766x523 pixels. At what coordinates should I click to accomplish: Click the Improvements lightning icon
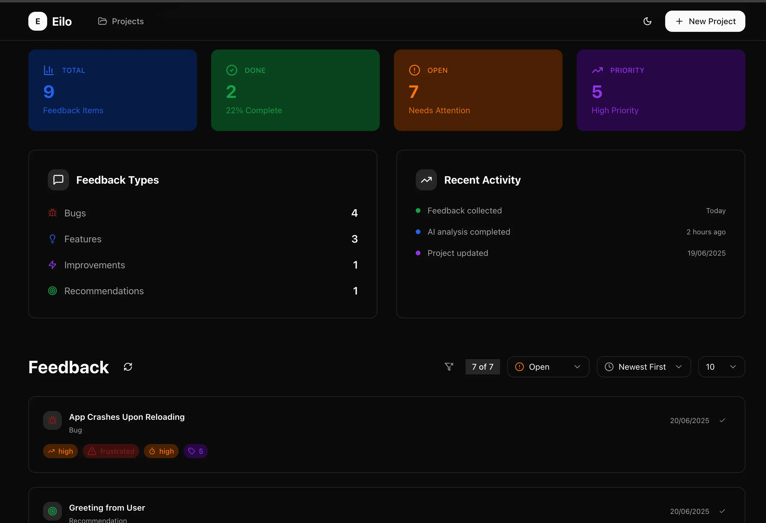(52, 265)
